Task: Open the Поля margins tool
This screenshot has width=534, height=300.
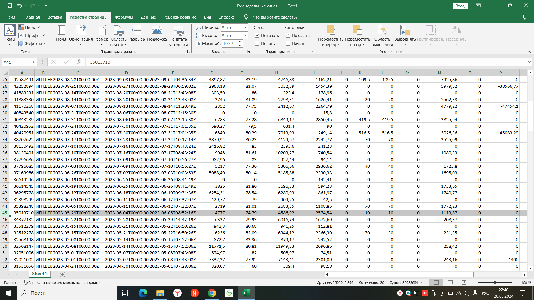Action: coord(61,35)
